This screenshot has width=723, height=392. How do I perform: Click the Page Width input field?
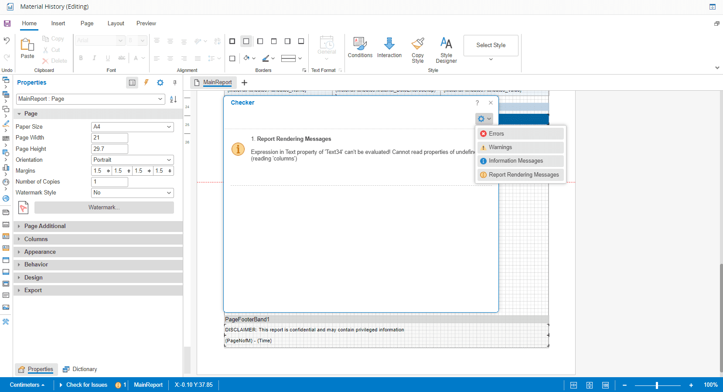click(x=109, y=138)
